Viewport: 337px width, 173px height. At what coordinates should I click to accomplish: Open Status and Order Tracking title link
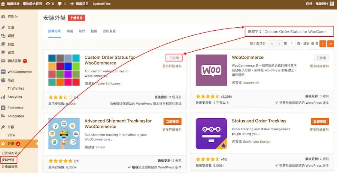tap(259, 121)
